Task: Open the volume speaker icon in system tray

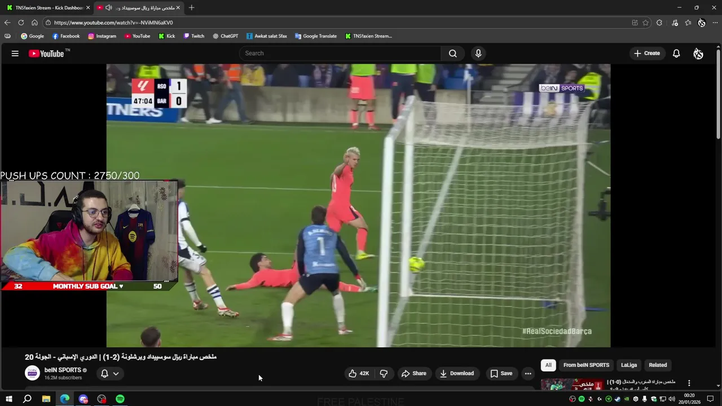Action: [672, 399]
